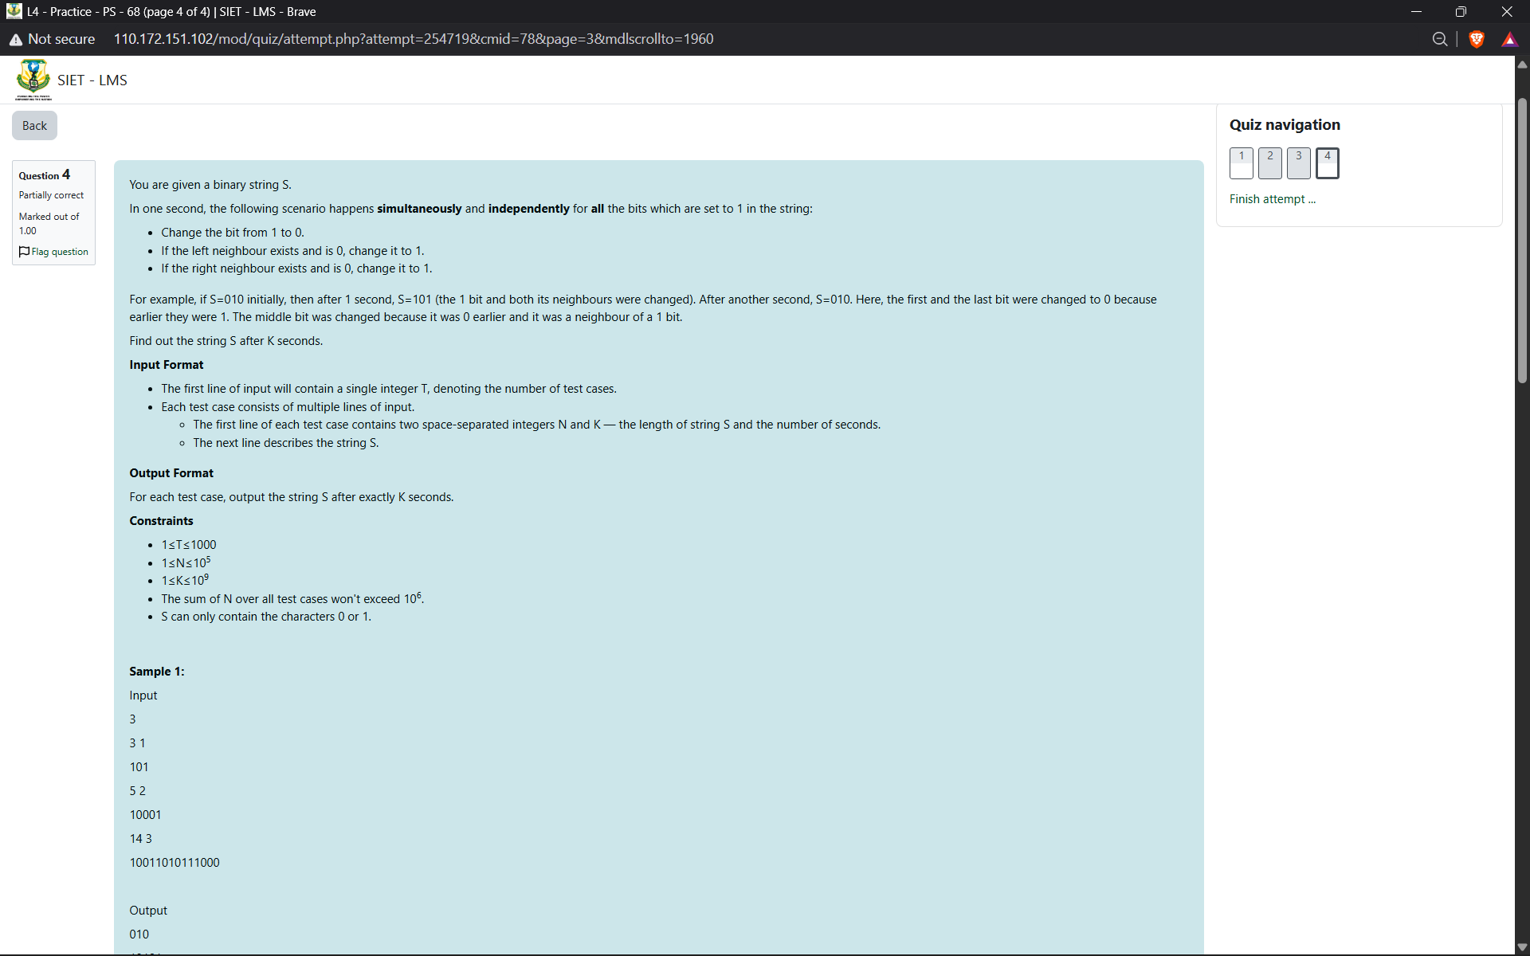Screen dimensions: 1530x956
Task: Select question 4 in quiz navigation
Action: [1327, 163]
